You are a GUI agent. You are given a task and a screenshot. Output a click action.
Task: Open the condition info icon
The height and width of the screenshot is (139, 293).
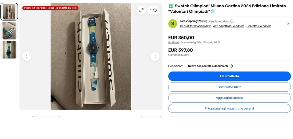[x=231, y=66]
